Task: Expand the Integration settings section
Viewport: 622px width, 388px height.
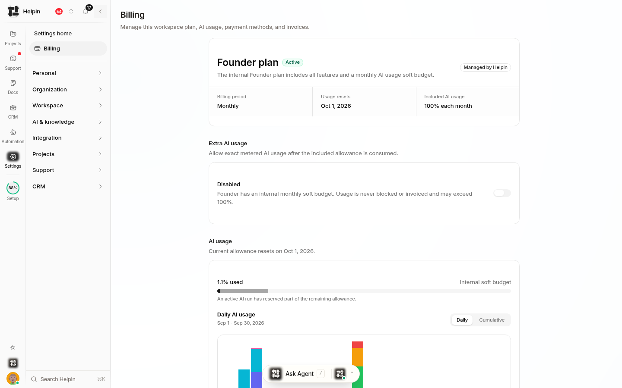Action: pos(68,138)
